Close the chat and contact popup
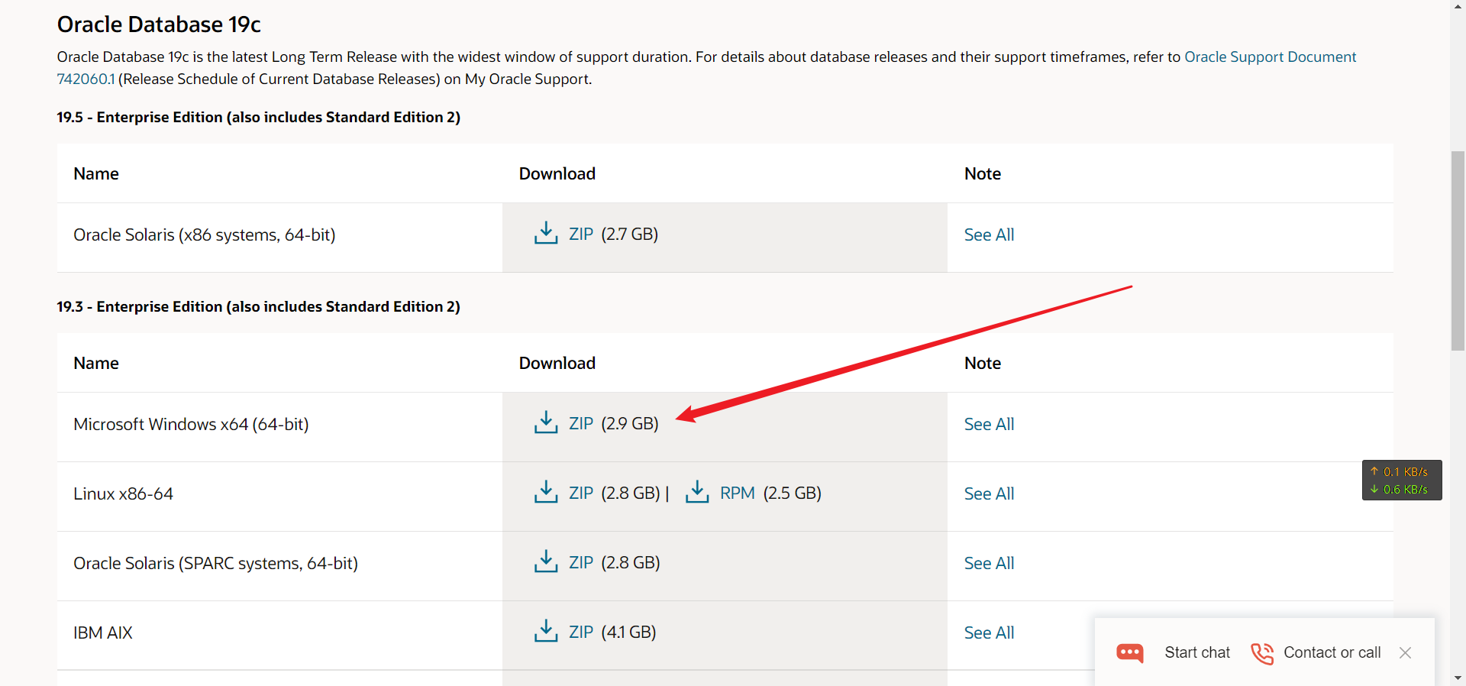The width and height of the screenshot is (1466, 686). click(1405, 652)
